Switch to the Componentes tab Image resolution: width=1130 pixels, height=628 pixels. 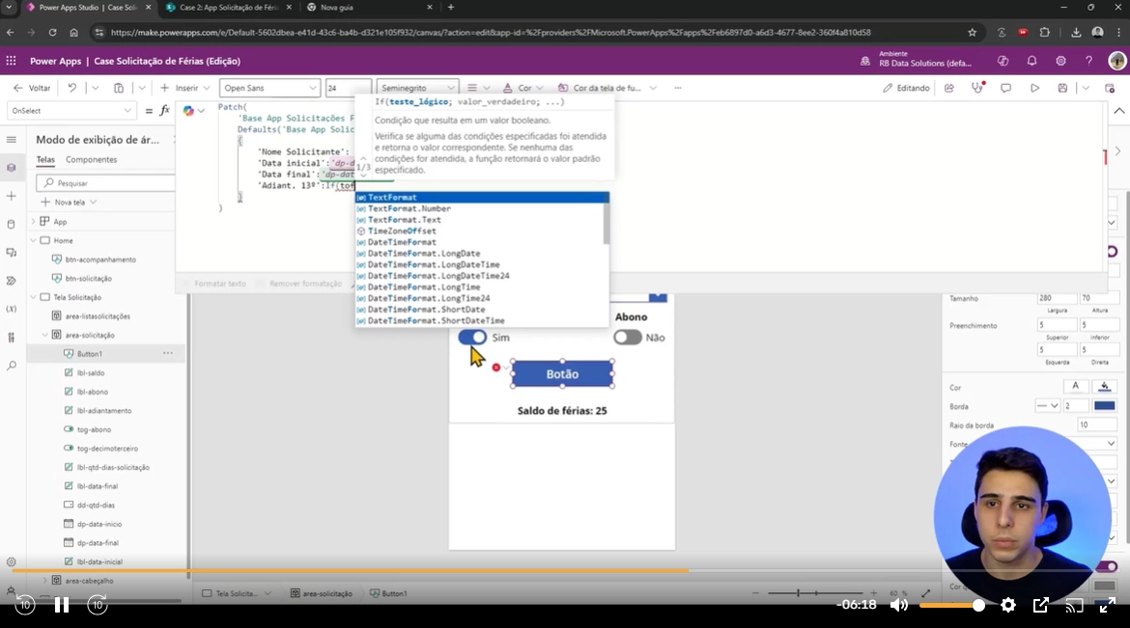[91, 160]
